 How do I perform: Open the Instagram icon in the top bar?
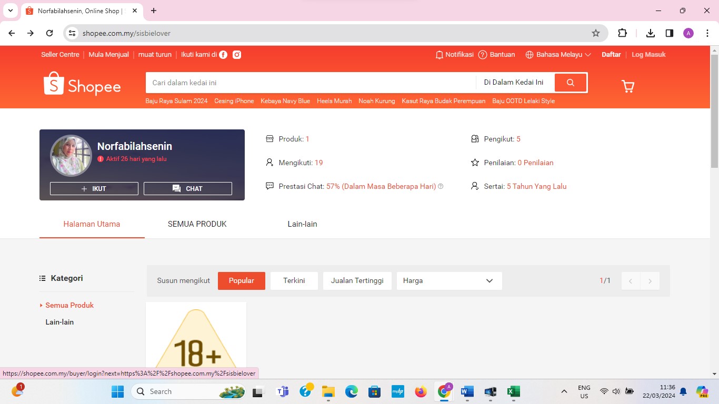[x=236, y=54]
